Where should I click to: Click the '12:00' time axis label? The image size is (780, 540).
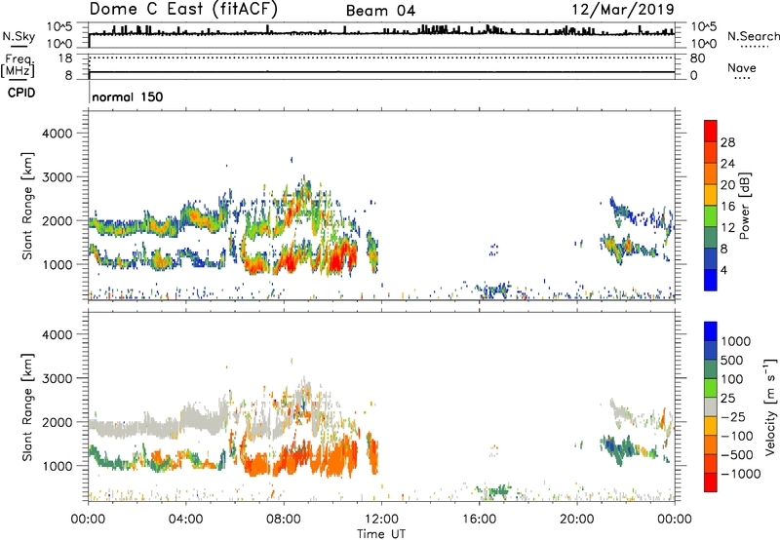(381, 520)
